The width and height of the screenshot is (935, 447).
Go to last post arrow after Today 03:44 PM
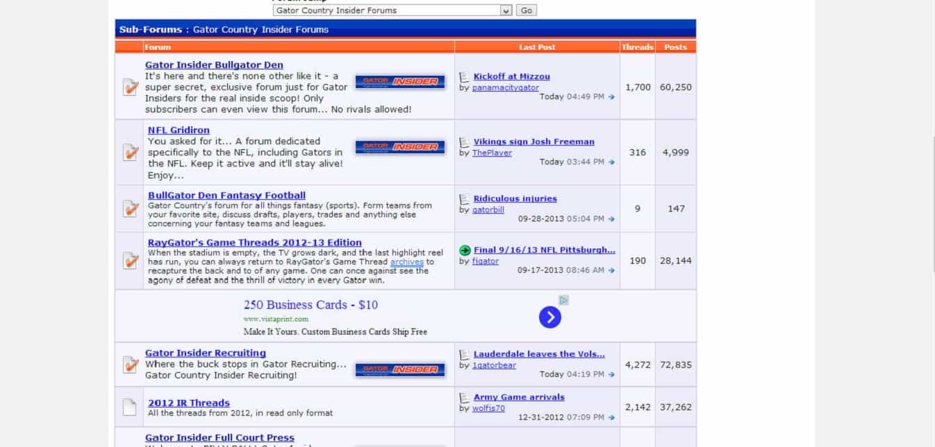pos(611,162)
